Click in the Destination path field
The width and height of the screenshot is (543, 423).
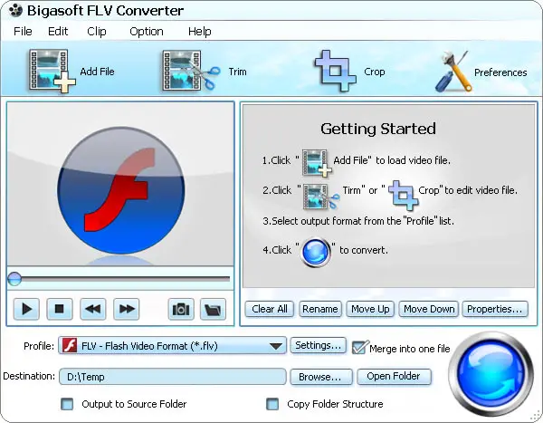[x=173, y=377]
